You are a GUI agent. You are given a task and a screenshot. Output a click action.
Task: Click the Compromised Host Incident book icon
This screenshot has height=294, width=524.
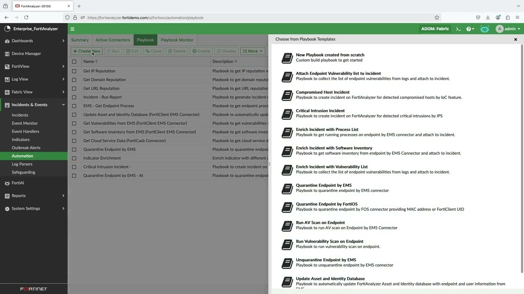click(x=287, y=95)
